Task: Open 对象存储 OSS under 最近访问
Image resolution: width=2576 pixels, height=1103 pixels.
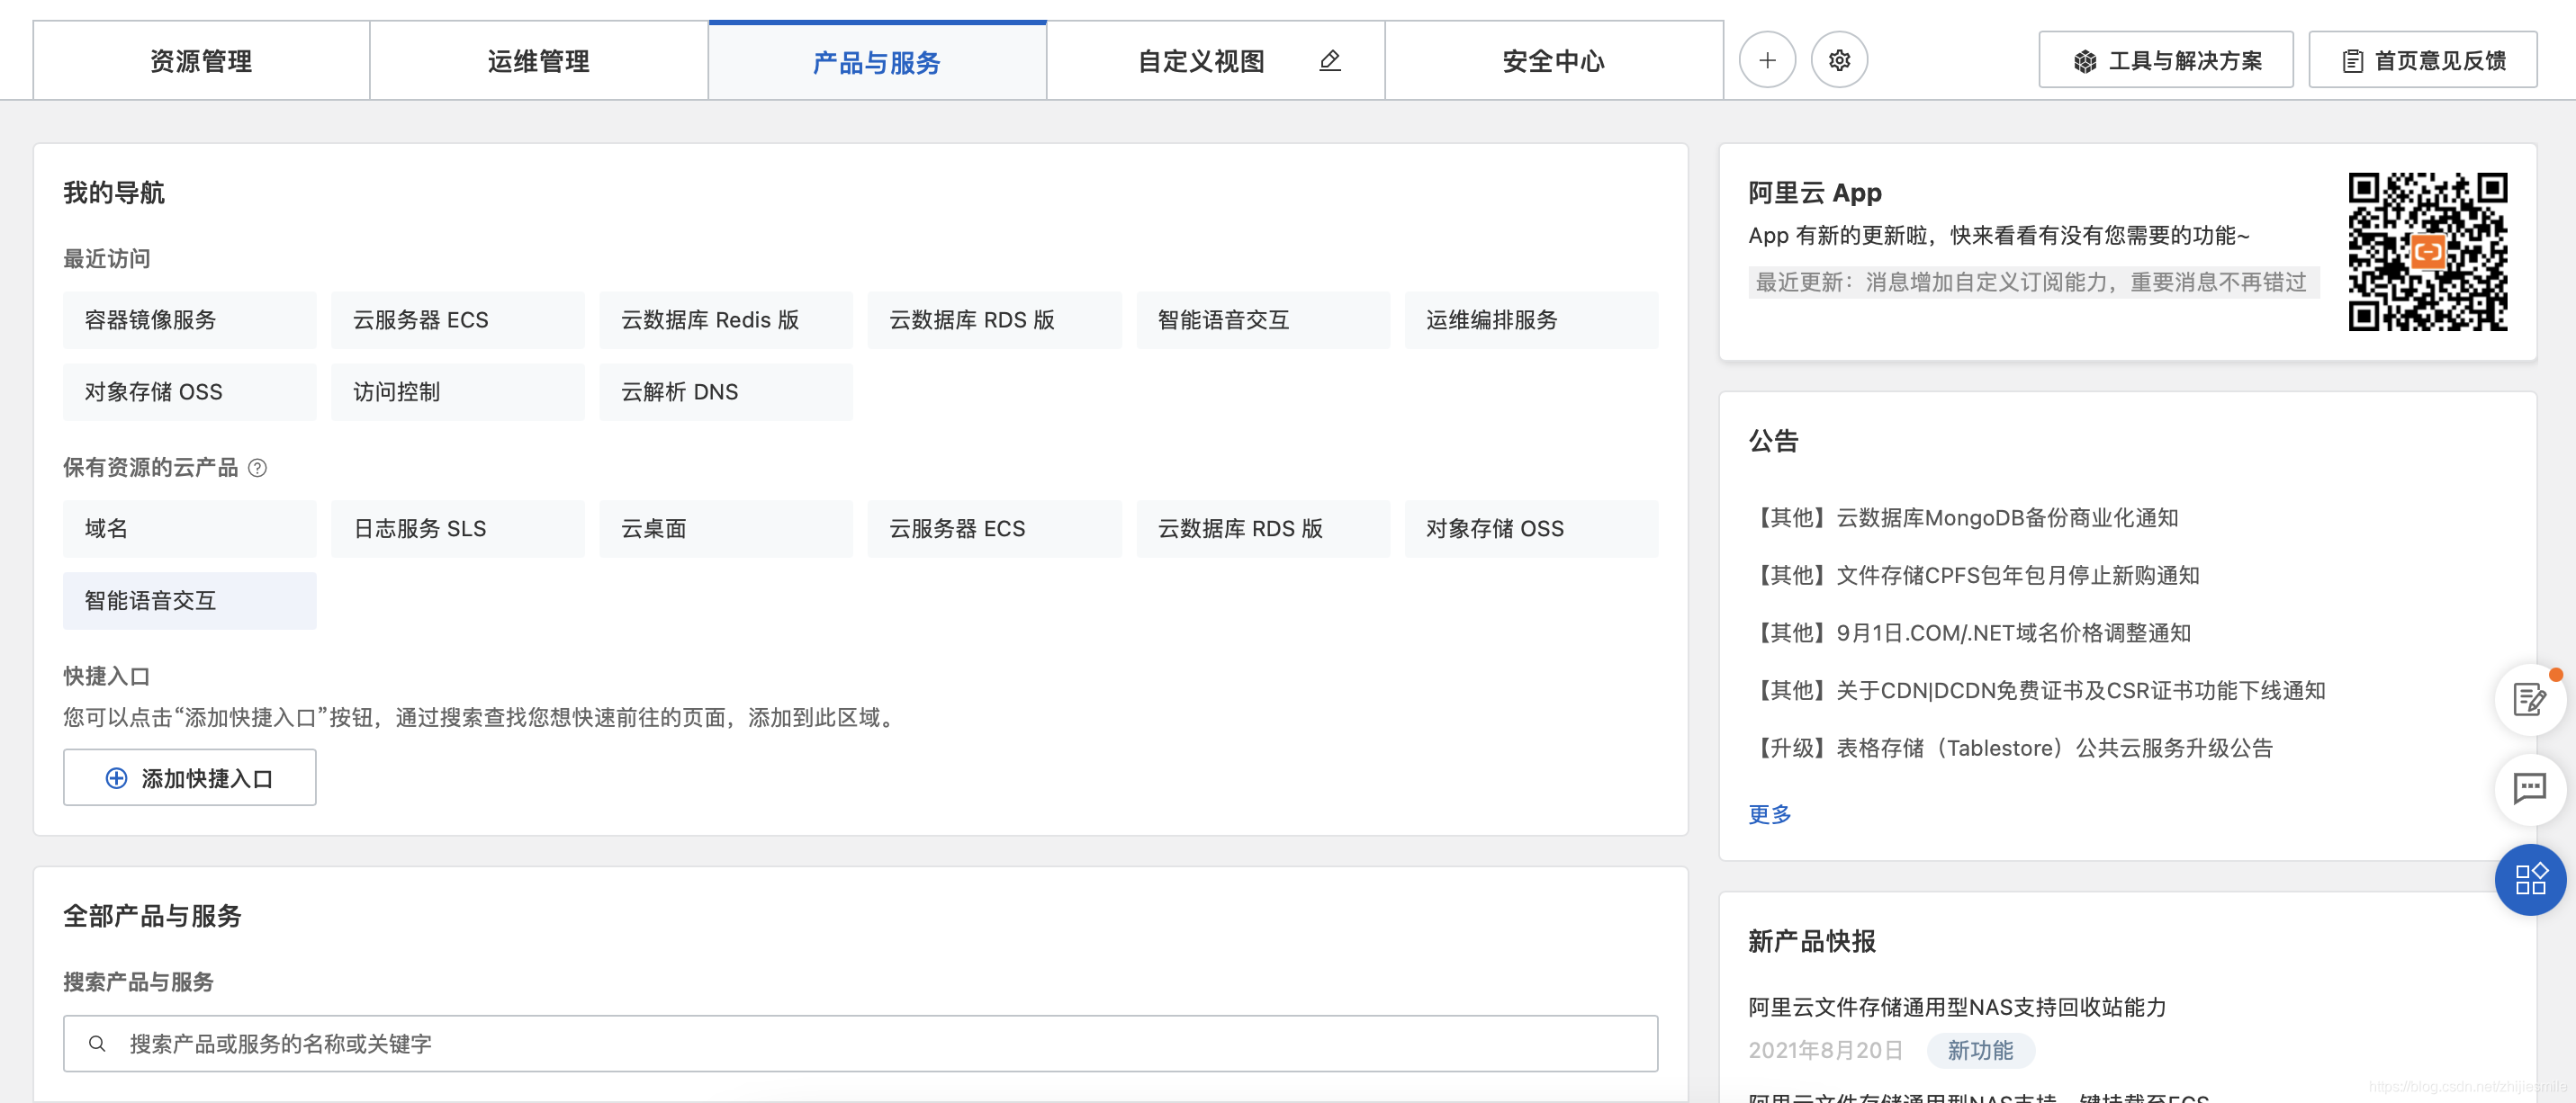Action: pyautogui.click(x=190, y=392)
